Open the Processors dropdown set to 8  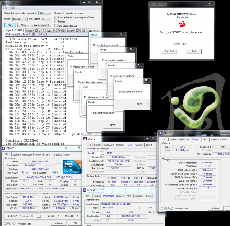46,19
